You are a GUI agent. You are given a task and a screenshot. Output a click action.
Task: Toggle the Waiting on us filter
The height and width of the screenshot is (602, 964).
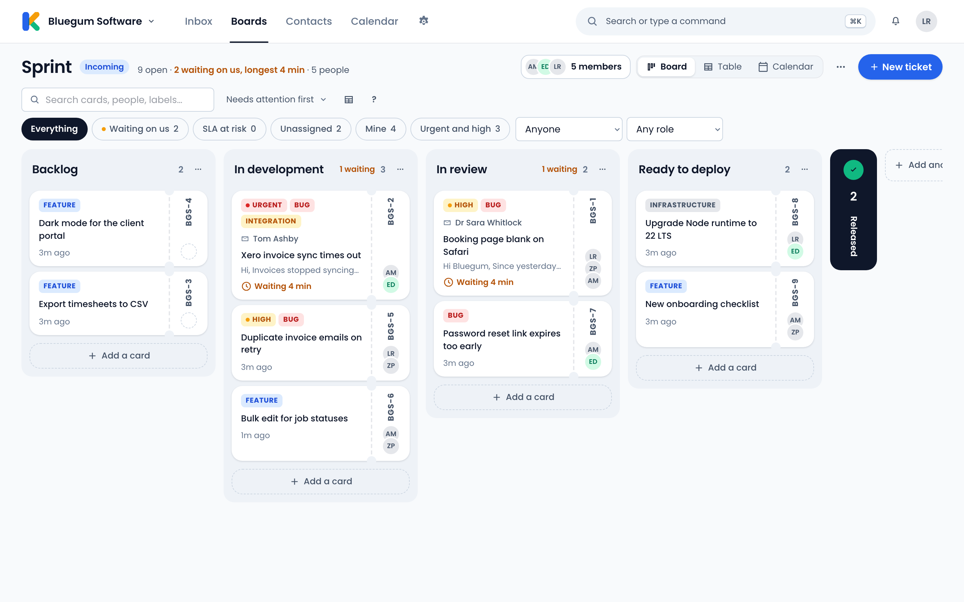click(x=140, y=129)
